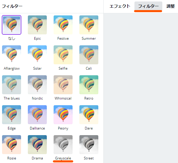Viewport: 178px width, 163px height.
Task: Apply the Drama filter thumbnail
Action: pyautogui.click(x=37, y=145)
